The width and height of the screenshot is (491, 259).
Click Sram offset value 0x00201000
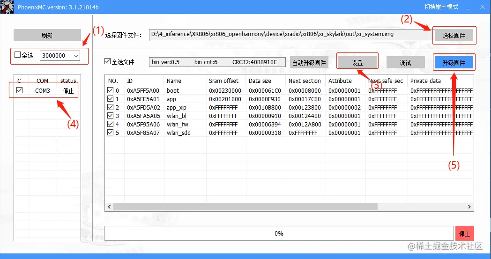click(225, 99)
